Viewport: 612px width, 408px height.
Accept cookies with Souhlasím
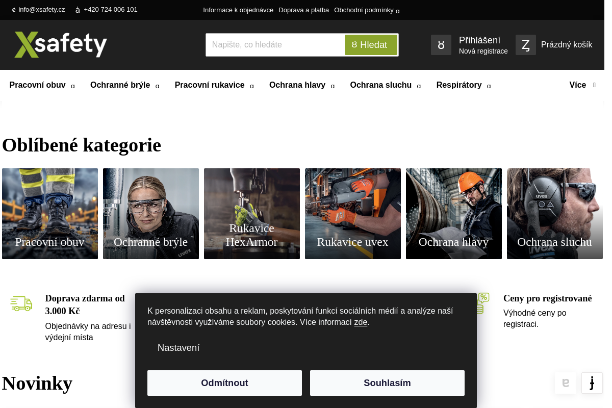pos(387,383)
